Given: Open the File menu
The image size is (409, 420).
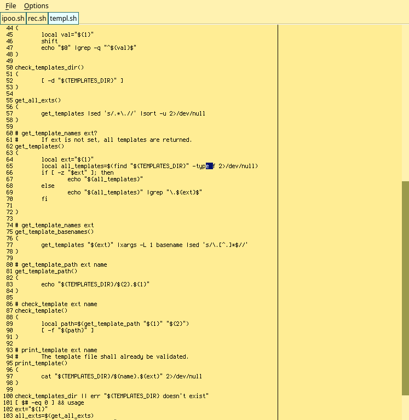Looking at the screenshot, I should [10, 6].
